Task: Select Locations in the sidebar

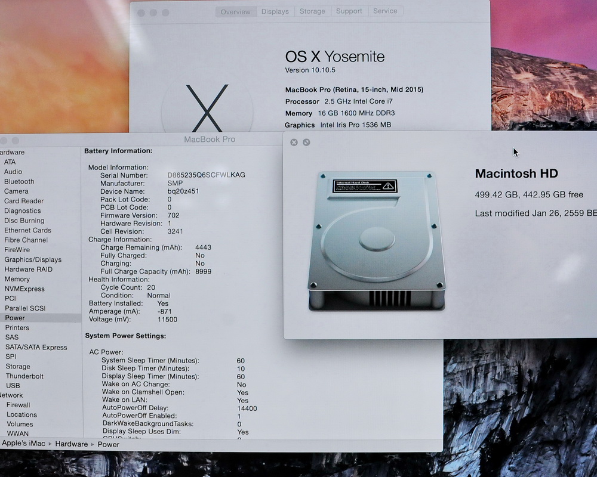Action: (21, 414)
